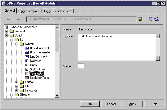Select the LineComment tree item

(x=38, y=57)
